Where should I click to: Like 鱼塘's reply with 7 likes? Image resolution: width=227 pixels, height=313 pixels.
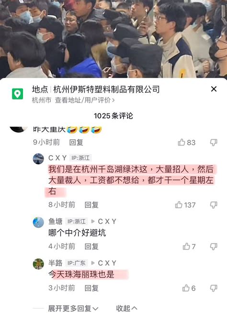click(x=186, y=246)
